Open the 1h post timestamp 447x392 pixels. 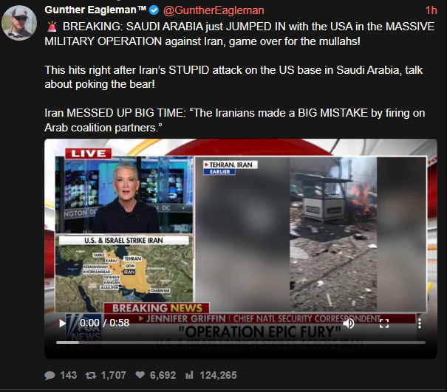431,10
